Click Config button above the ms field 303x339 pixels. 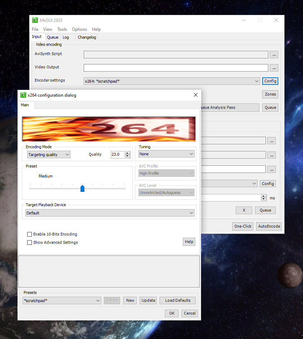(268, 184)
